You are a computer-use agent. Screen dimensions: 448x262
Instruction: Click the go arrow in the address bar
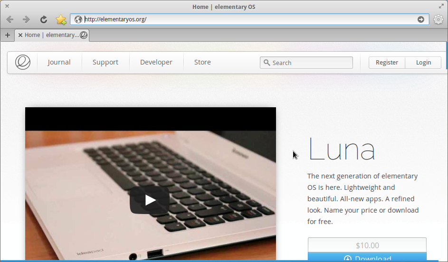pos(420,19)
